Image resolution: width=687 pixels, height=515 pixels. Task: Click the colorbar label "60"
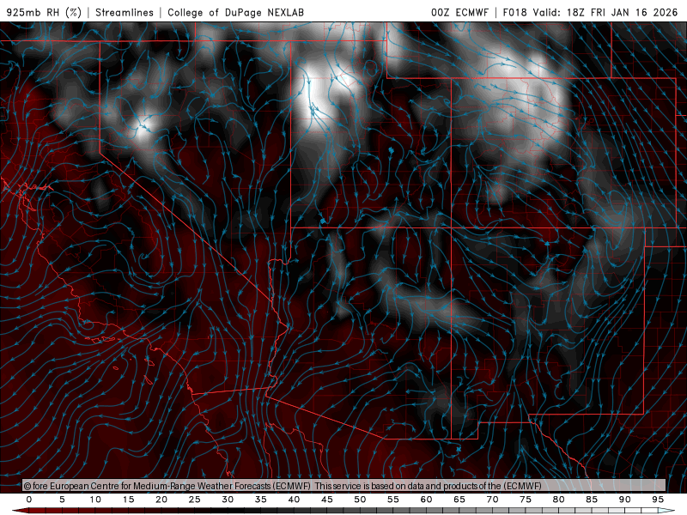[426, 500]
